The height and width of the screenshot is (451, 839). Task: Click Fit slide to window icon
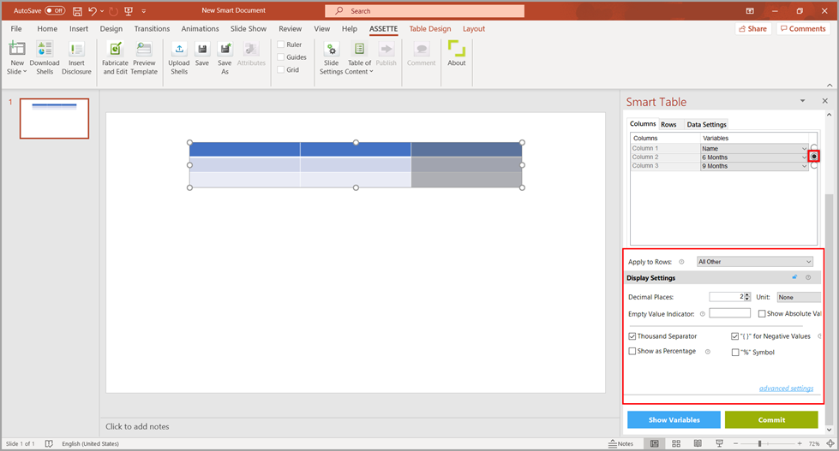click(x=830, y=443)
